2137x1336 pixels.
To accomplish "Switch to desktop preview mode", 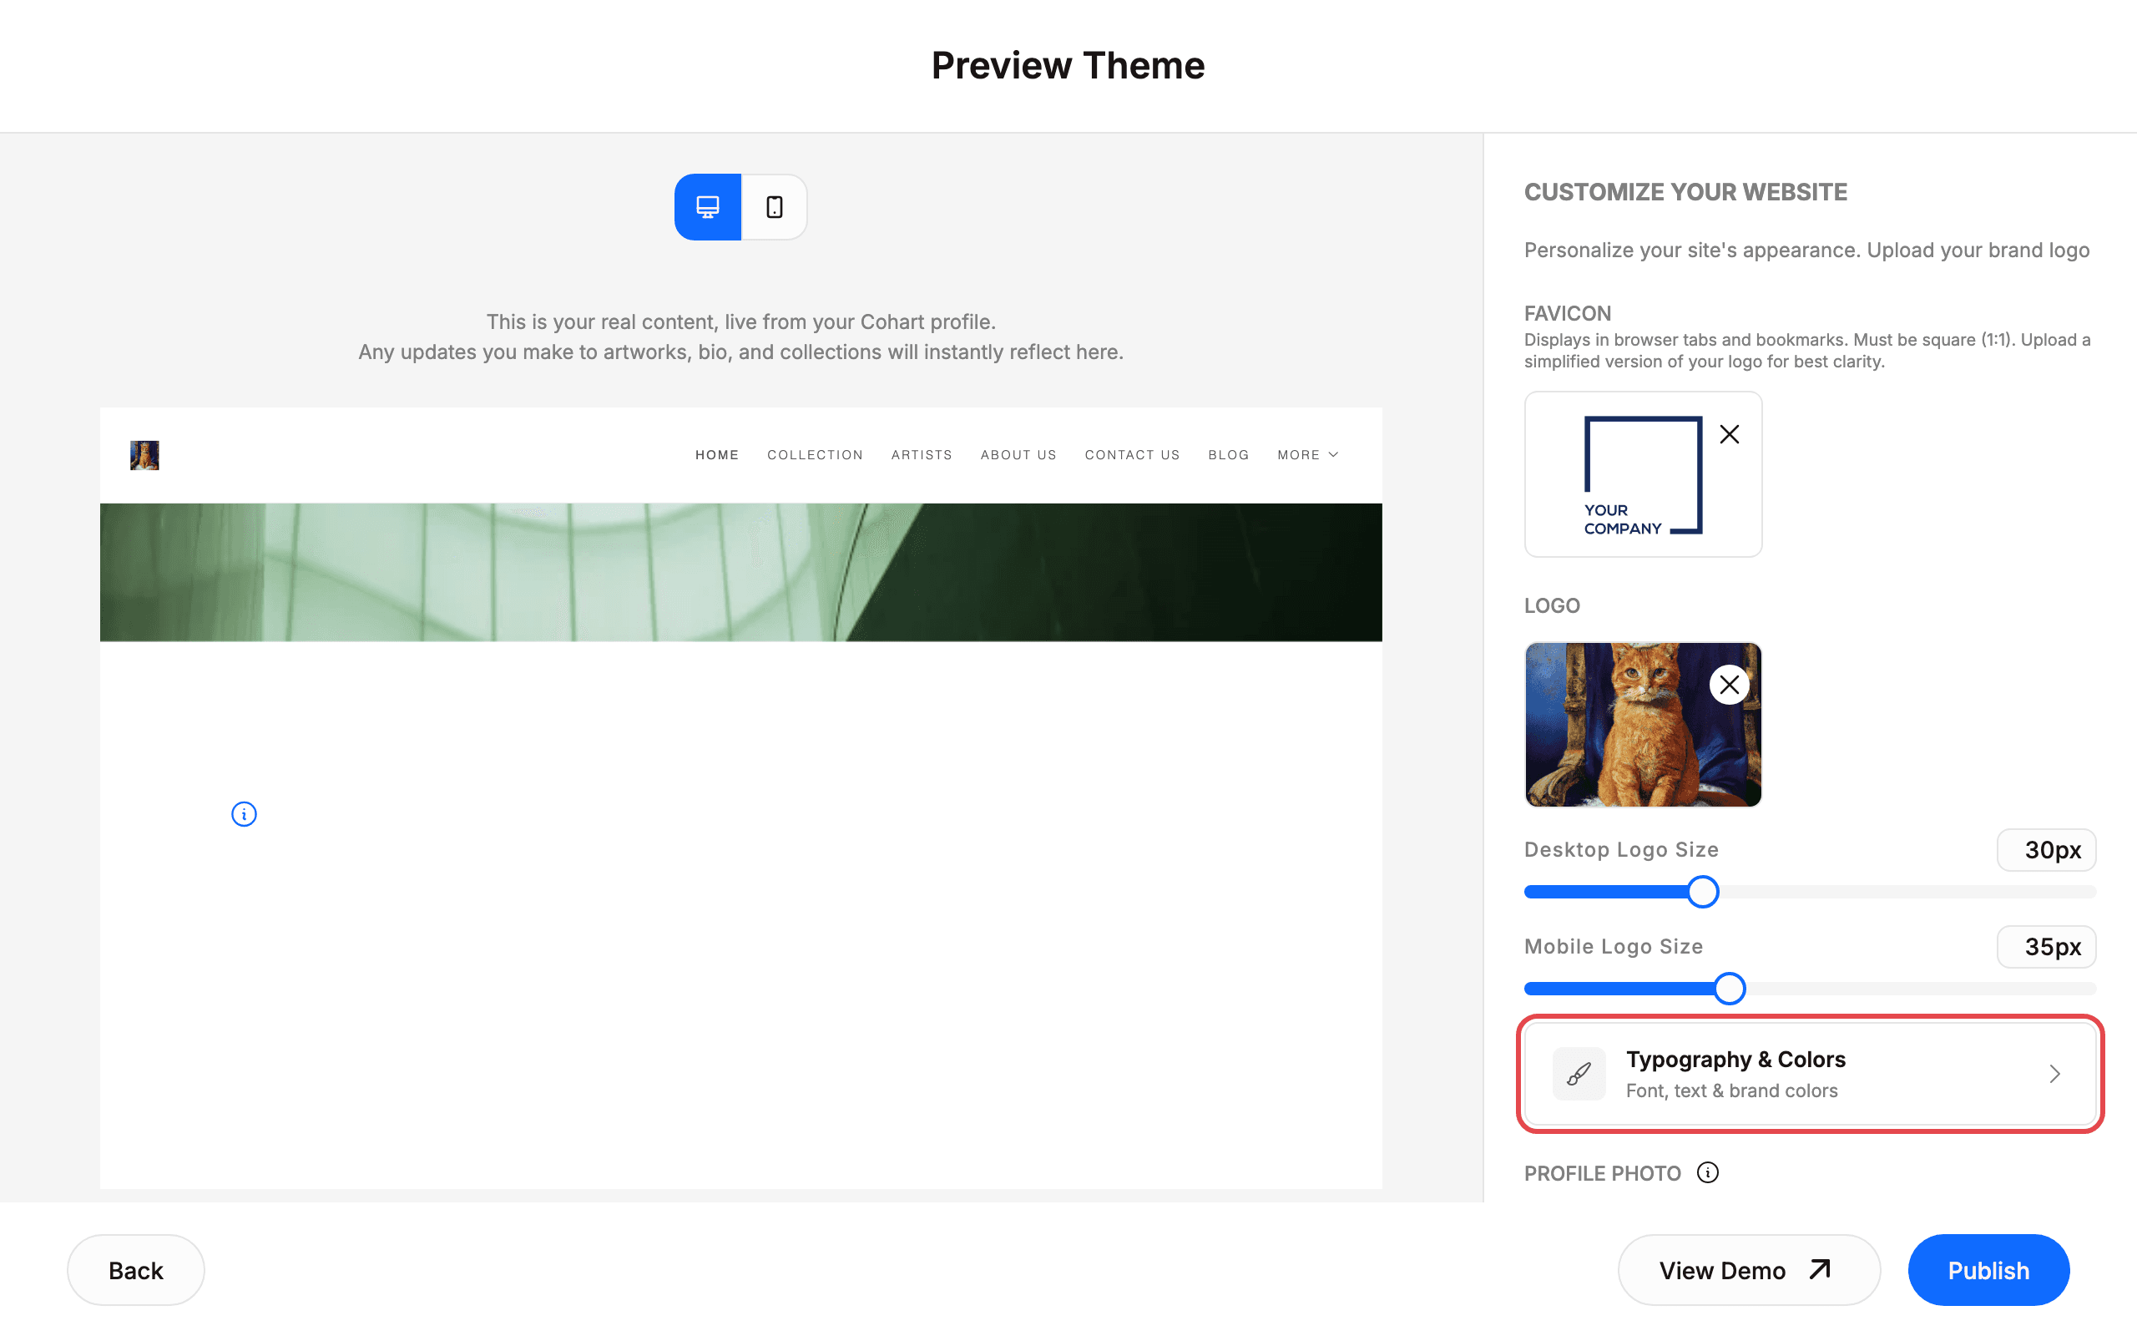I will coord(707,207).
